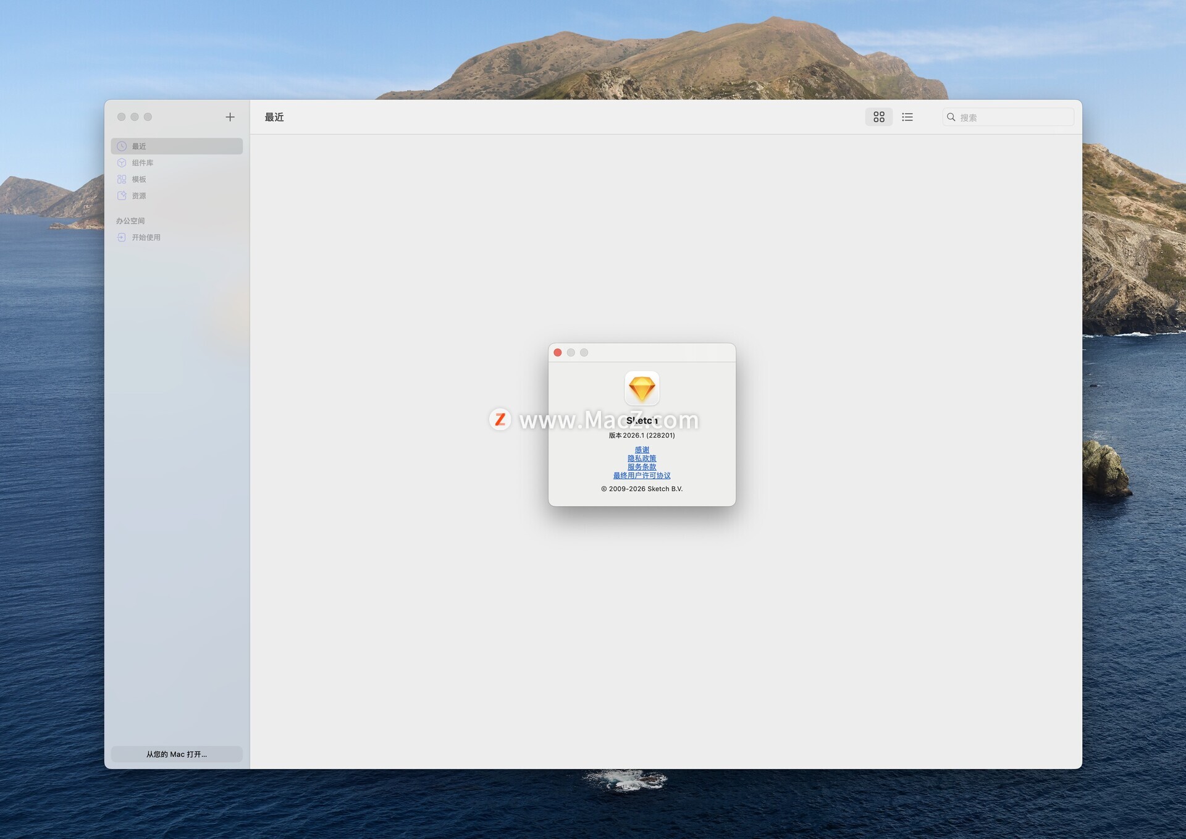Click the plus icon to create new document
Image resolution: width=1186 pixels, height=839 pixels.
(230, 117)
